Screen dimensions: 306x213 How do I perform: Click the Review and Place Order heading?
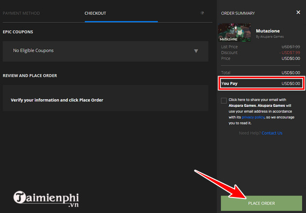[30, 76]
